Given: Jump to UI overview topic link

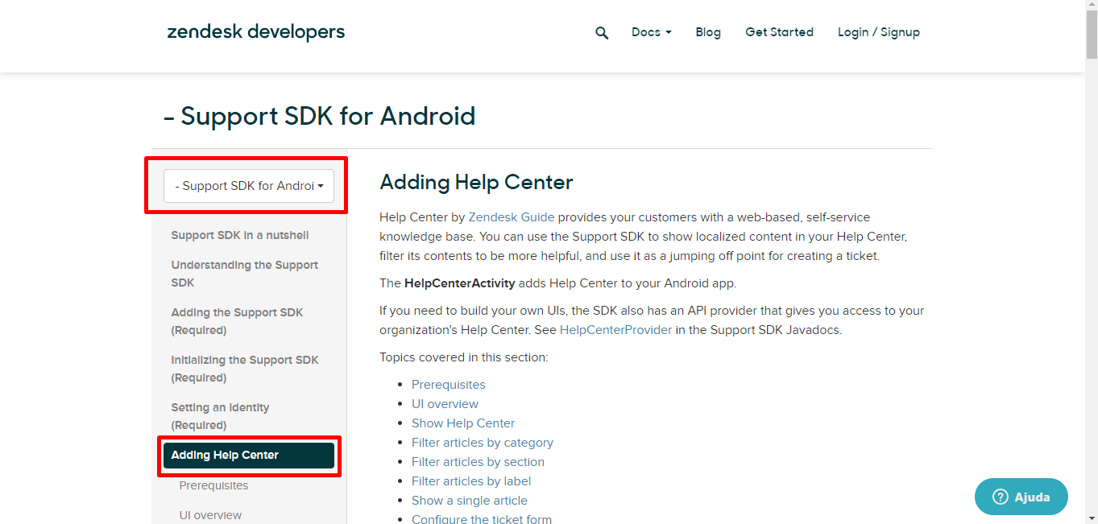Looking at the screenshot, I should tap(445, 404).
